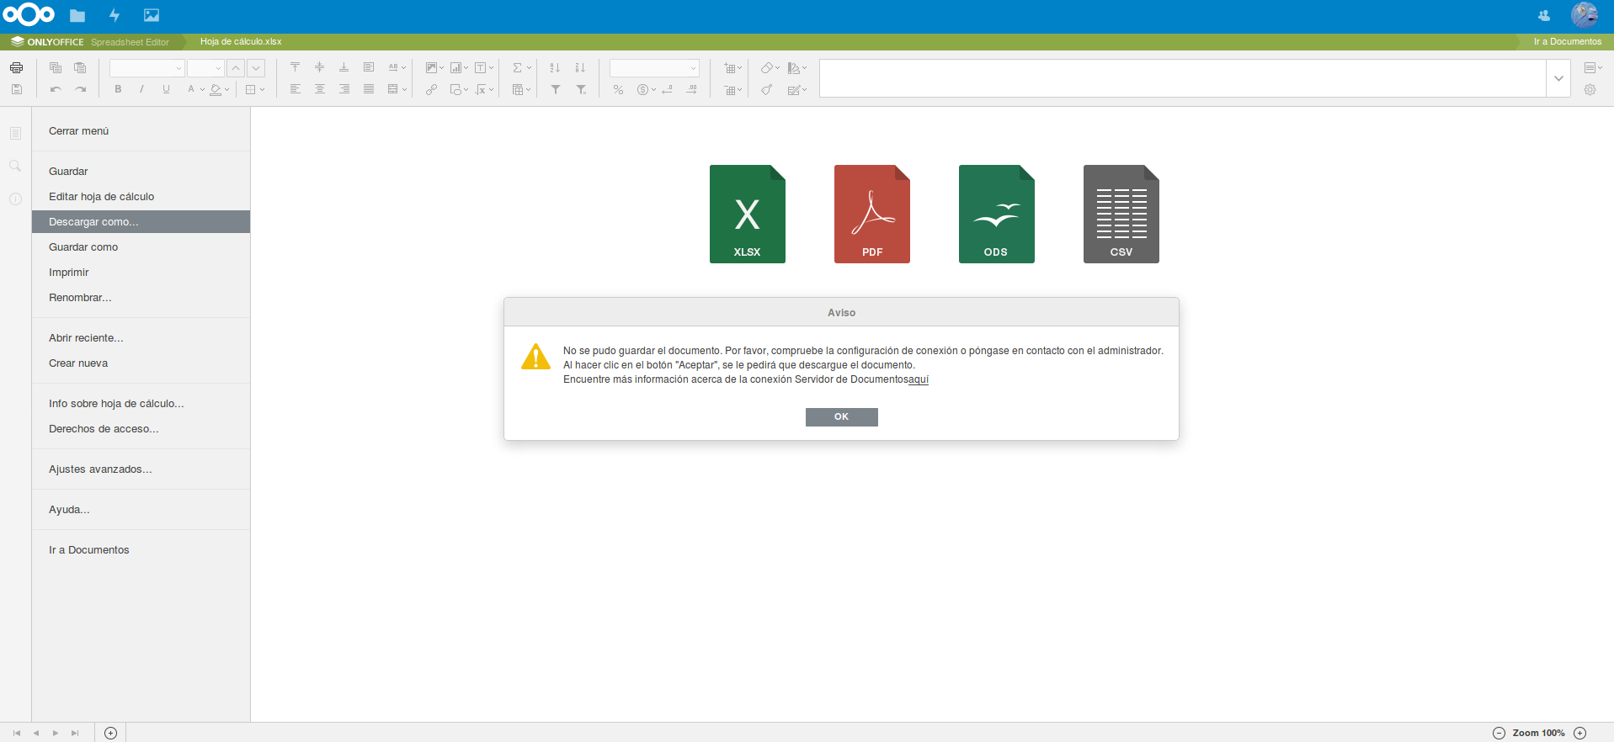Viewport: 1614px width, 742px height.
Task: Follow the 'aquí' link in the warning
Action: coord(919,379)
